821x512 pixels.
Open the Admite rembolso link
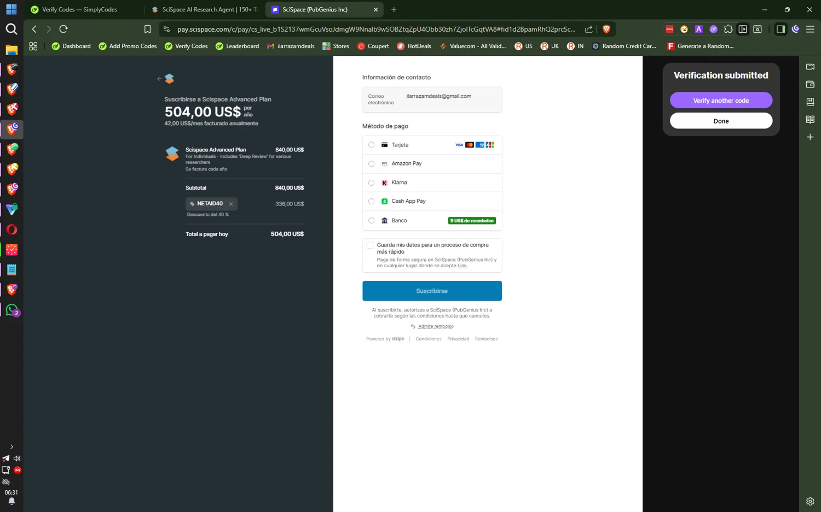point(436,326)
